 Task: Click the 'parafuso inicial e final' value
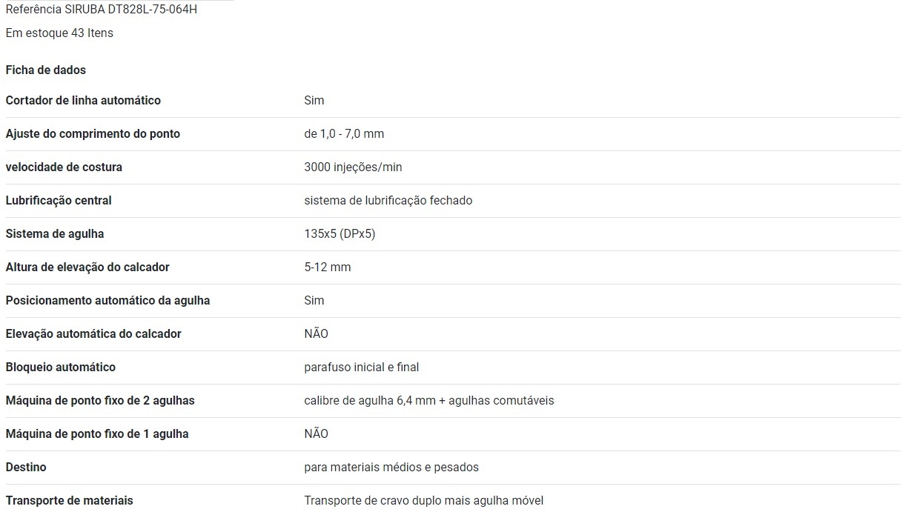point(361,368)
